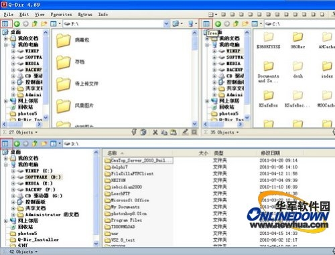The image size is (335, 255).
Task: Expand SOFTWARE (D:) node in bottom tree
Action: coord(13,177)
